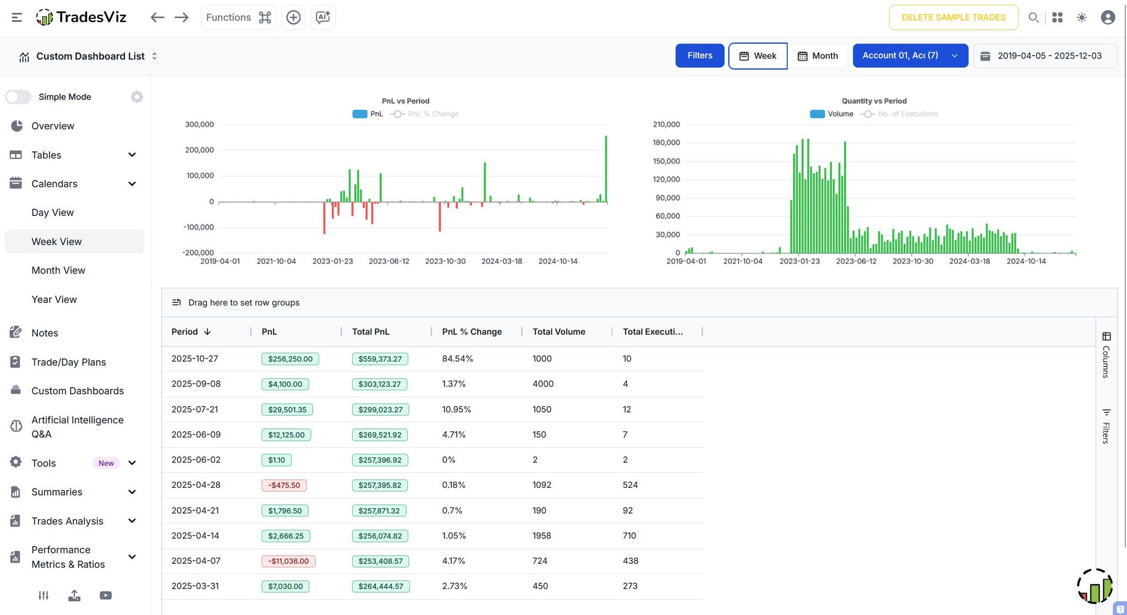Screen dimensions: 1127x615
Task: Toggle No. of Executions legend series
Action: [907, 114]
